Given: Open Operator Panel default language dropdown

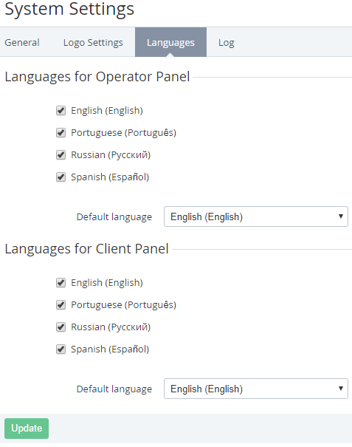Looking at the screenshot, I should [256, 216].
